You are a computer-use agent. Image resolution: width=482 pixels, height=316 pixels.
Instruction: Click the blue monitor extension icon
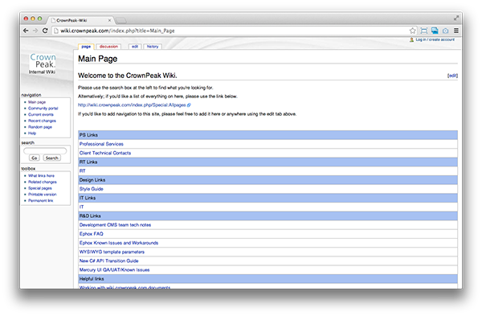[x=435, y=31]
